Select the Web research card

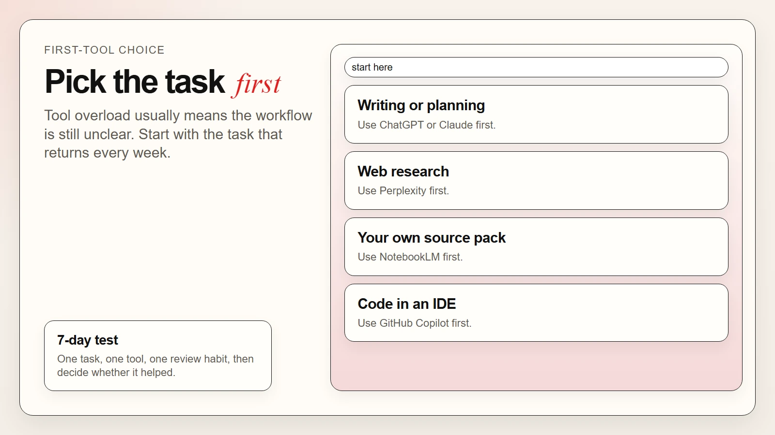click(x=536, y=181)
